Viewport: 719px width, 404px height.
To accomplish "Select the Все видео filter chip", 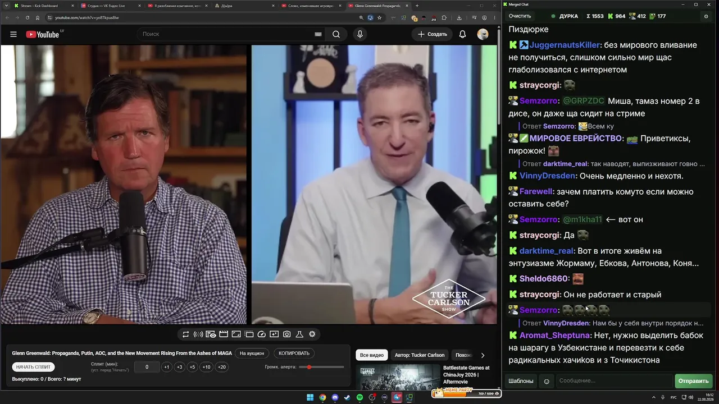I will tap(372, 355).
